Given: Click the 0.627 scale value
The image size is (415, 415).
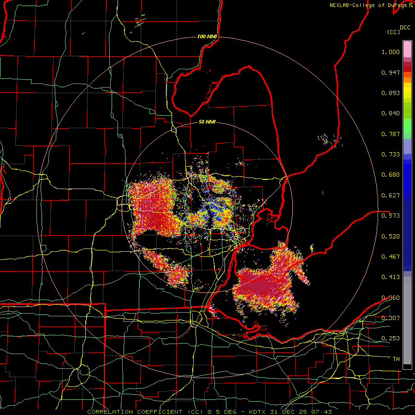Looking at the screenshot, I should pyautogui.click(x=391, y=196).
